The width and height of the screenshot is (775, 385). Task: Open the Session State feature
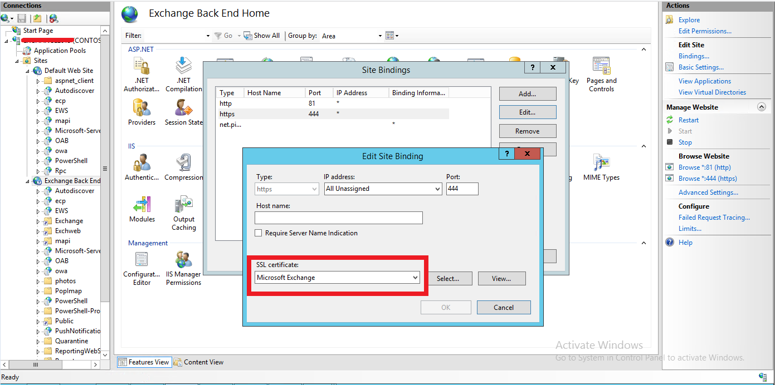click(183, 108)
